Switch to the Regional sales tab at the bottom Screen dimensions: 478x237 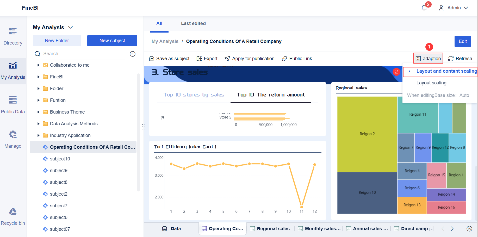coord(272,228)
